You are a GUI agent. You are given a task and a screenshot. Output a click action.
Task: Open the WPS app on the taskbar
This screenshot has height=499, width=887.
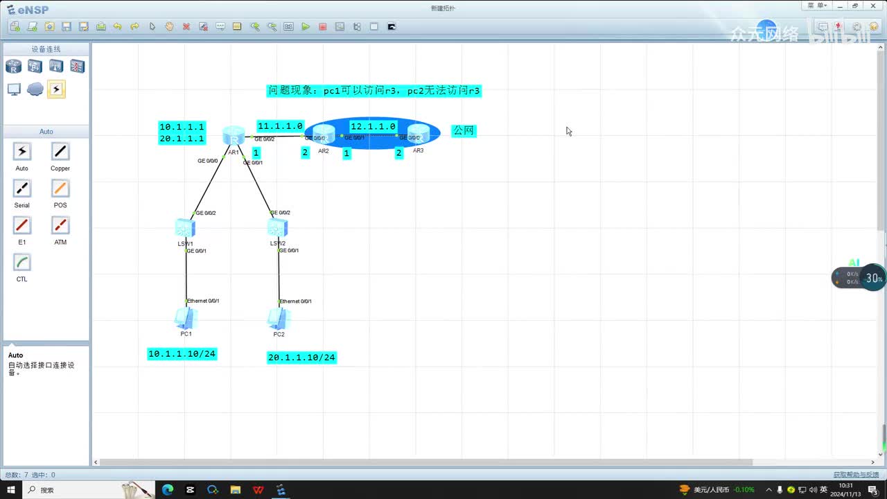pos(258,490)
